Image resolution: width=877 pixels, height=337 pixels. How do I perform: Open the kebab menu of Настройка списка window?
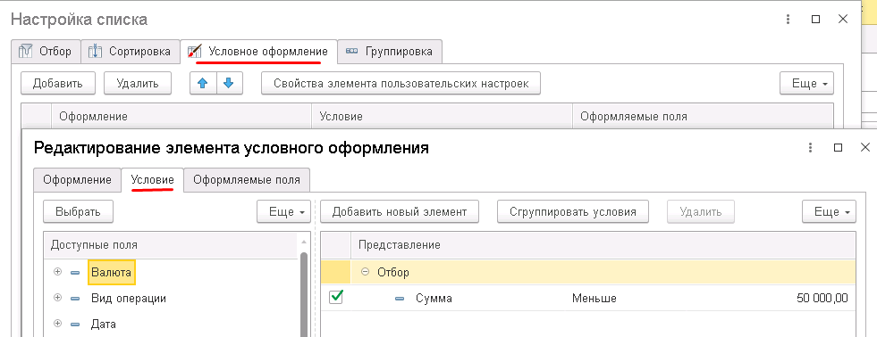(x=788, y=19)
